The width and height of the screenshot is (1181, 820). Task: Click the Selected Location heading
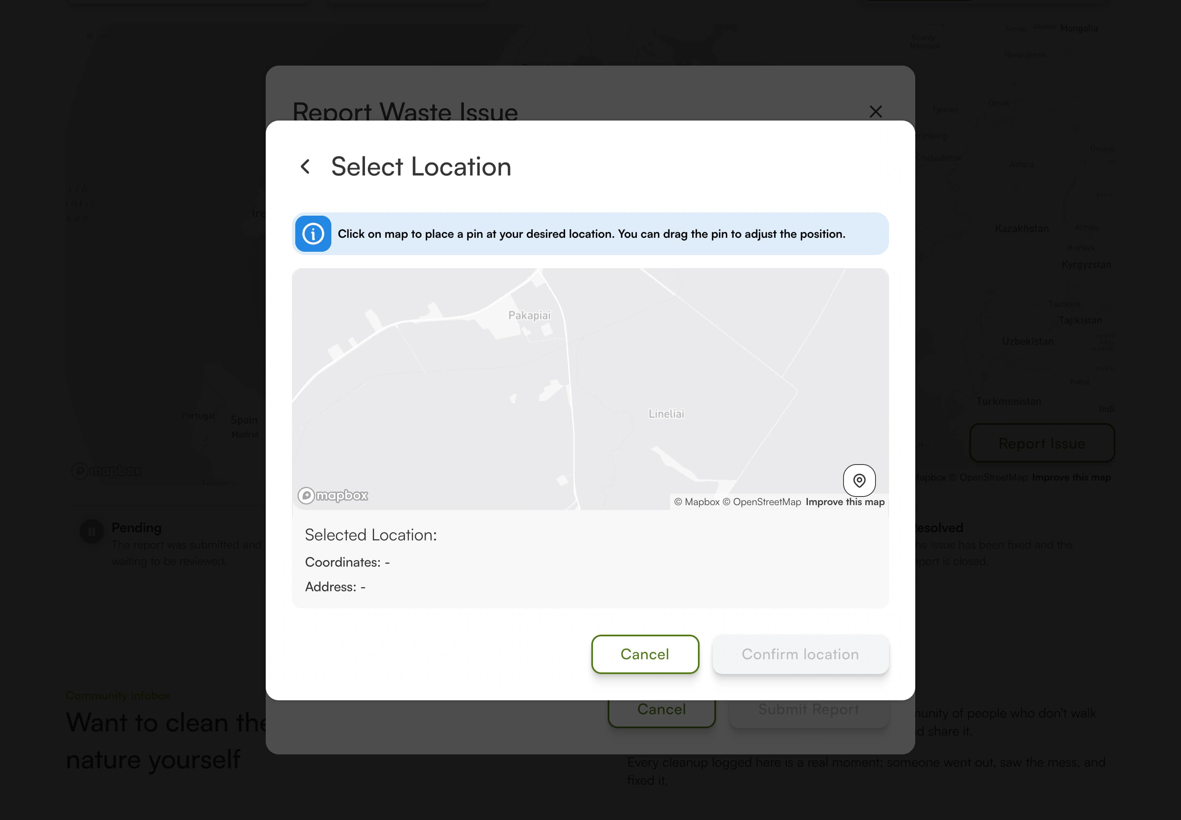coord(371,535)
